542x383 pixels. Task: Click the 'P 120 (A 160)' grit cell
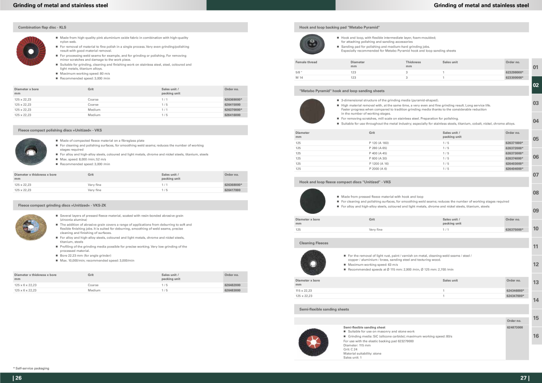379,143
